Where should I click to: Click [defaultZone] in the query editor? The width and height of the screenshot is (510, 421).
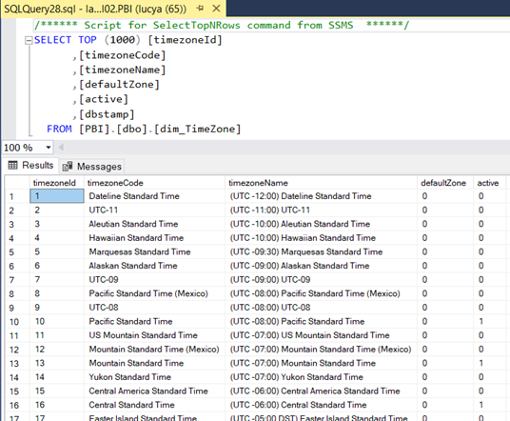(x=119, y=85)
